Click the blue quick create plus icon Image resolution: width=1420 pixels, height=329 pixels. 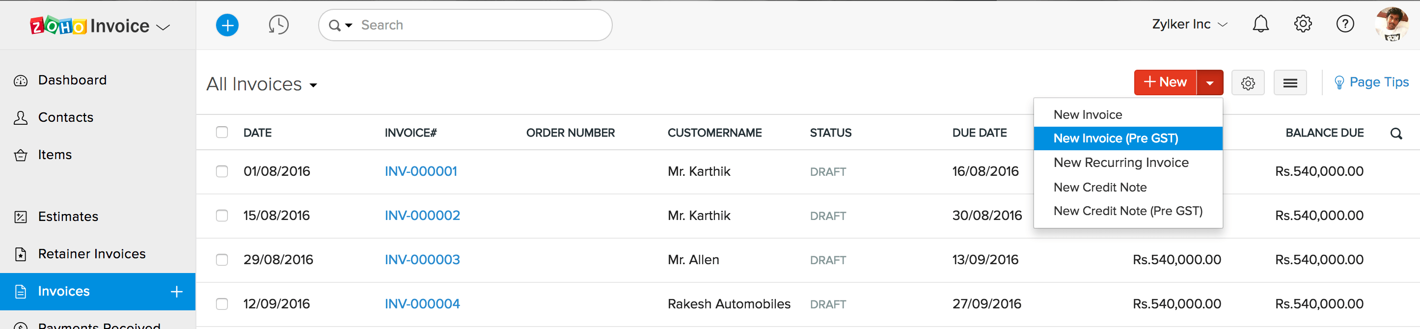pyautogui.click(x=227, y=26)
